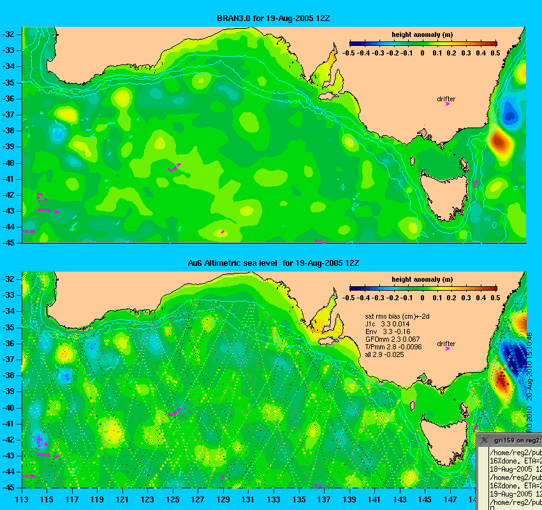The width and height of the screenshot is (542, 510).
Task: Click 'height anomaly (m)' label in top panel
Action: click(x=422, y=34)
